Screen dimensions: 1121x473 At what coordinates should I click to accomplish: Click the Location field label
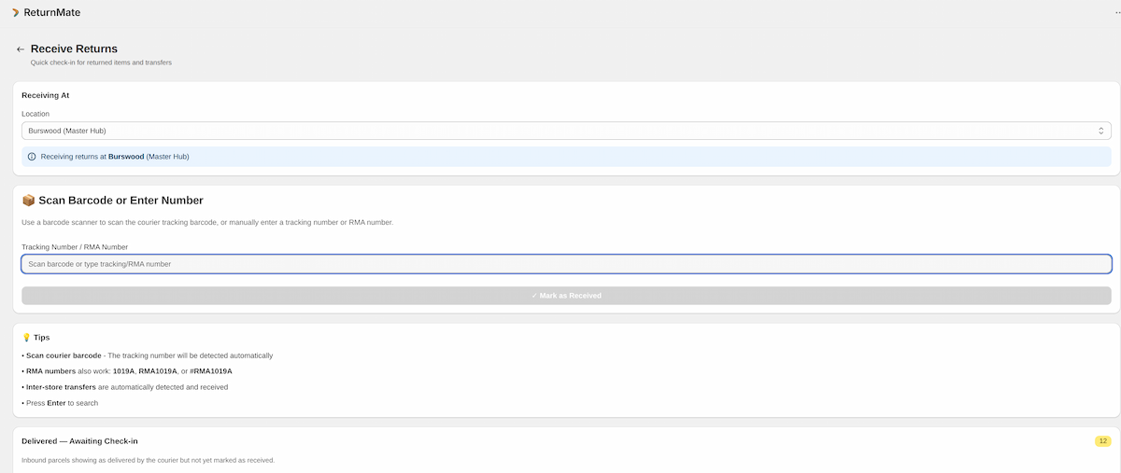click(35, 114)
